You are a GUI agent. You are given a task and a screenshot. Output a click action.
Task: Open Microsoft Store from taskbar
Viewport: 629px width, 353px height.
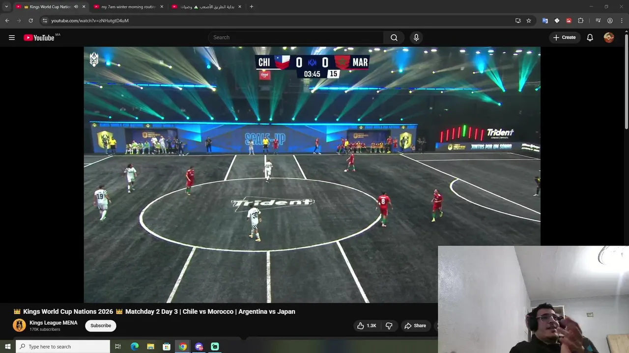coord(167,347)
